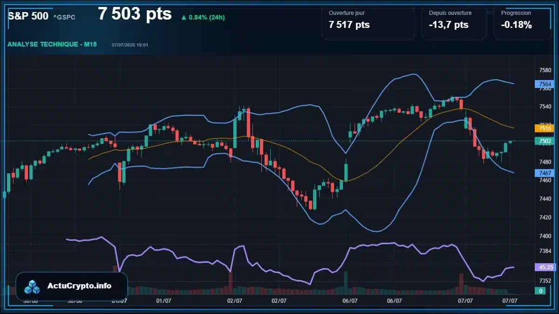This screenshot has height=314, width=559.
Task: Select the ANALYSE TECHNIQUE - M15 heading
Action: [x=52, y=44]
